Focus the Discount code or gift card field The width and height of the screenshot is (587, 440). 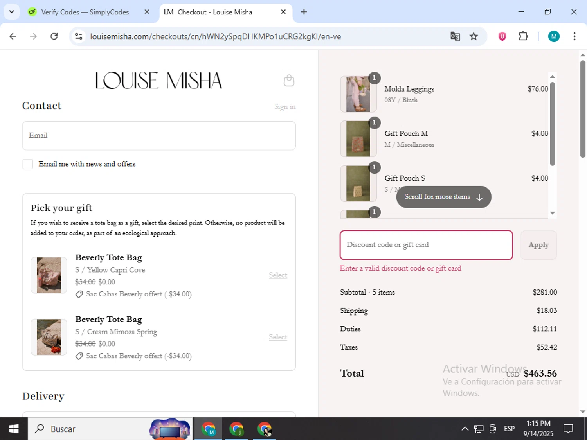pyautogui.click(x=426, y=245)
